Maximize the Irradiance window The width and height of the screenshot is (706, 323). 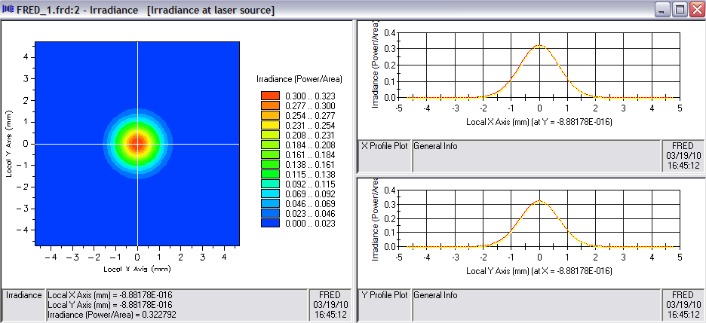point(678,10)
